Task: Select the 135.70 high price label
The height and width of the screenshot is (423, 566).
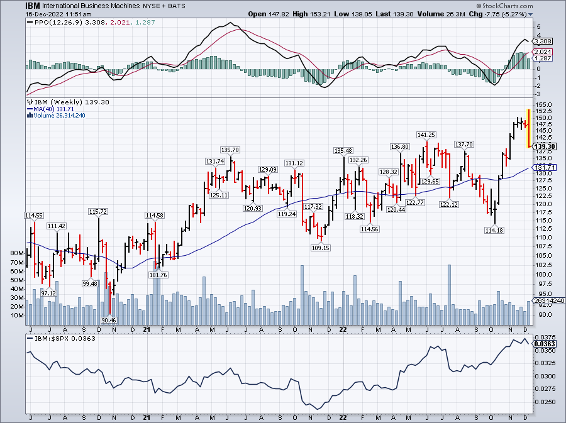Action: click(x=230, y=150)
